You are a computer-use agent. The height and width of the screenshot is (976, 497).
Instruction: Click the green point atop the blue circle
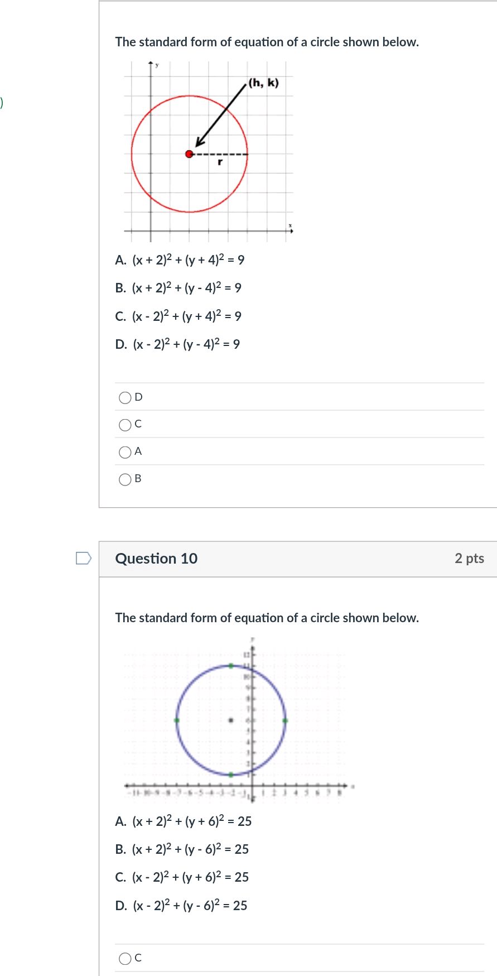point(230,665)
